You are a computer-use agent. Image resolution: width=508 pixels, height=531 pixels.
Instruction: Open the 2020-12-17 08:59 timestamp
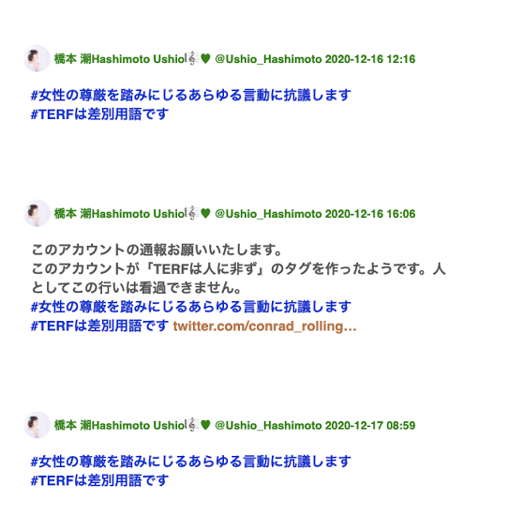pos(370,425)
